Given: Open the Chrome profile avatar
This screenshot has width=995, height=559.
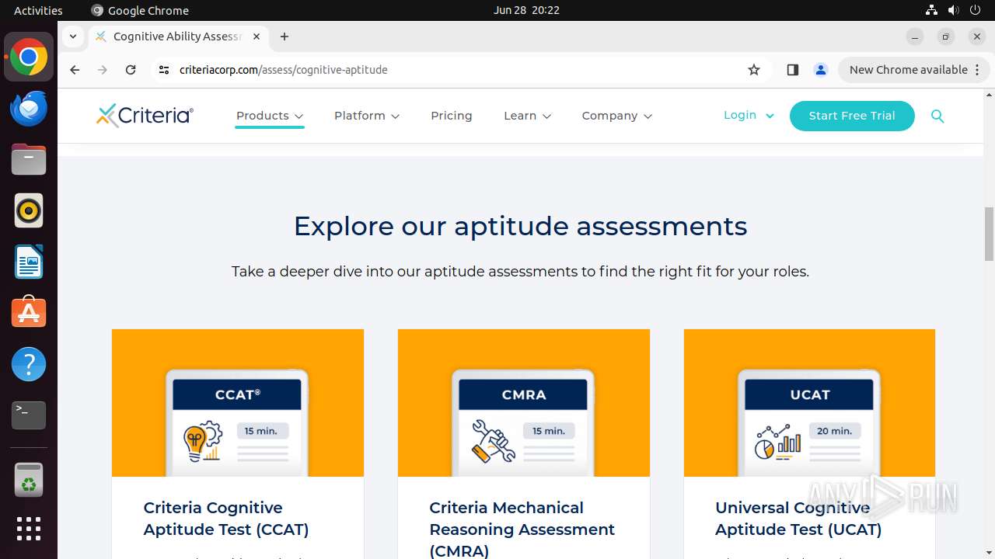Looking at the screenshot, I should click(820, 70).
